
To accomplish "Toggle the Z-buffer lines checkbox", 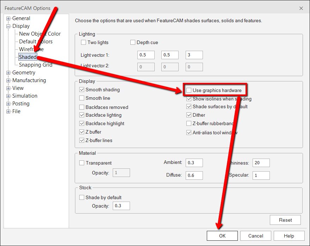I will [x=82, y=140].
